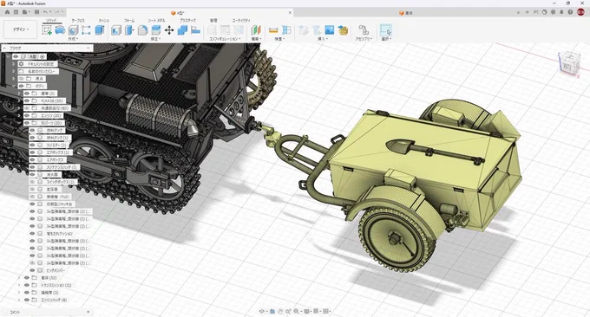The image size is (590, 317).
Task: Hide the 消火器 body via eye icon
Action: [x=32, y=175]
